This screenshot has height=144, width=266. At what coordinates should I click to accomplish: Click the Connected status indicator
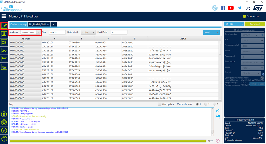point(251,16)
